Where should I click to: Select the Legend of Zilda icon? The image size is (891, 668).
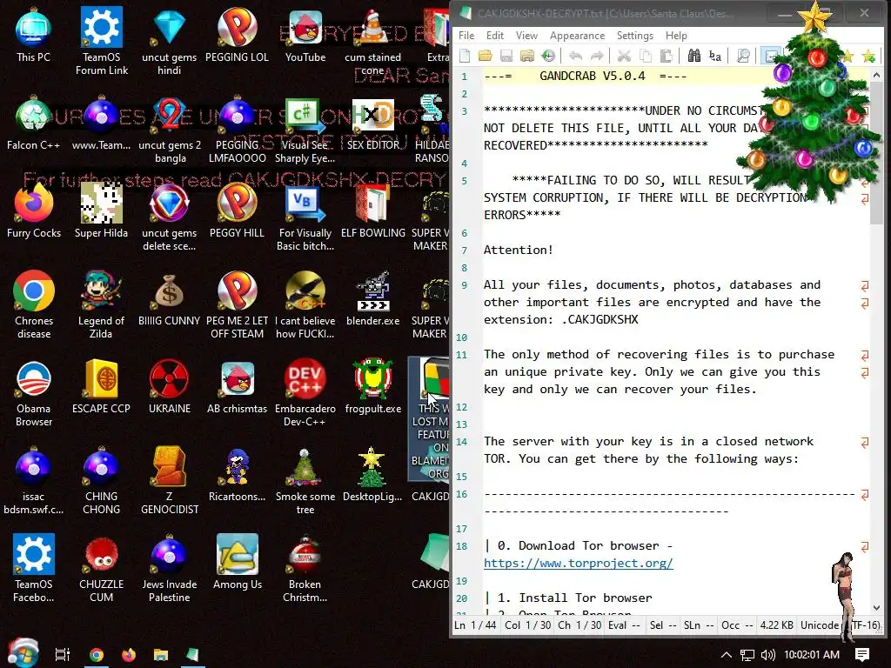point(101,305)
